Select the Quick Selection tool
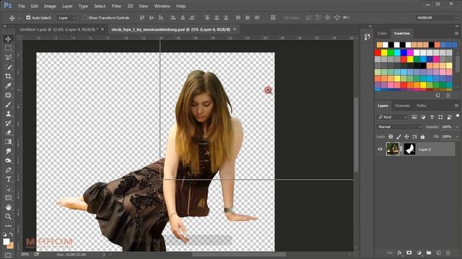 point(8,67)
